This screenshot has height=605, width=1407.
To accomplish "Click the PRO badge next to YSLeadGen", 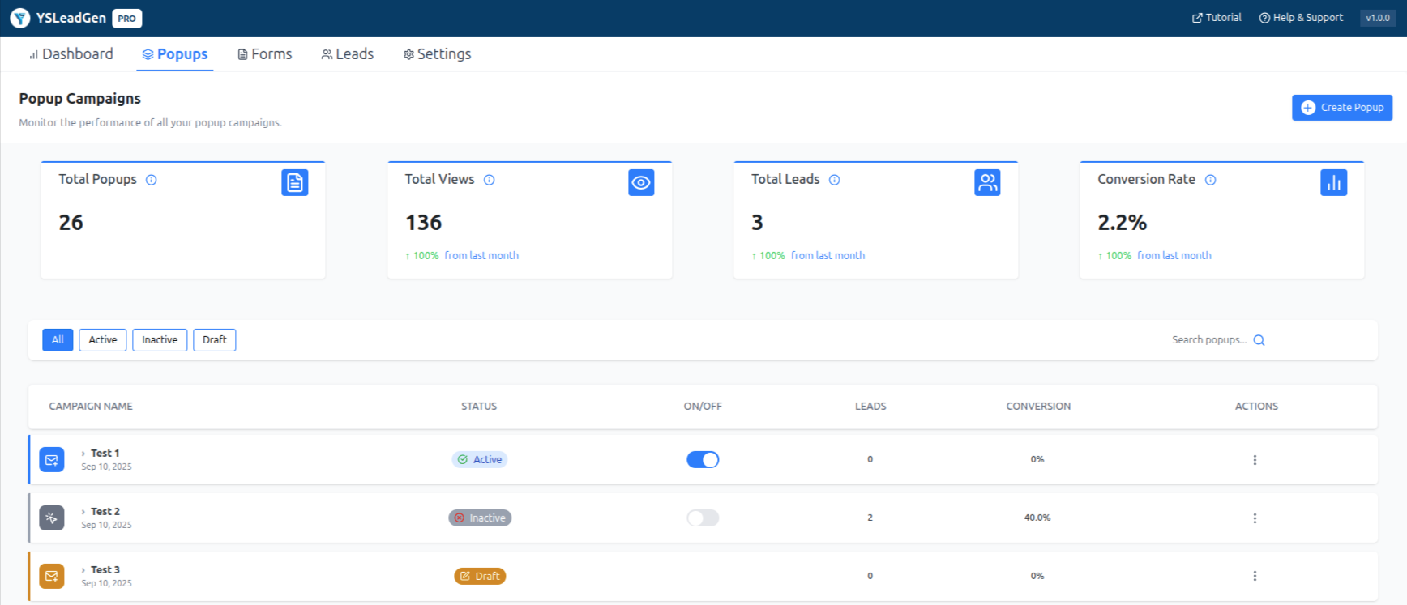I will pyautogui.click(x=127, y=19).
